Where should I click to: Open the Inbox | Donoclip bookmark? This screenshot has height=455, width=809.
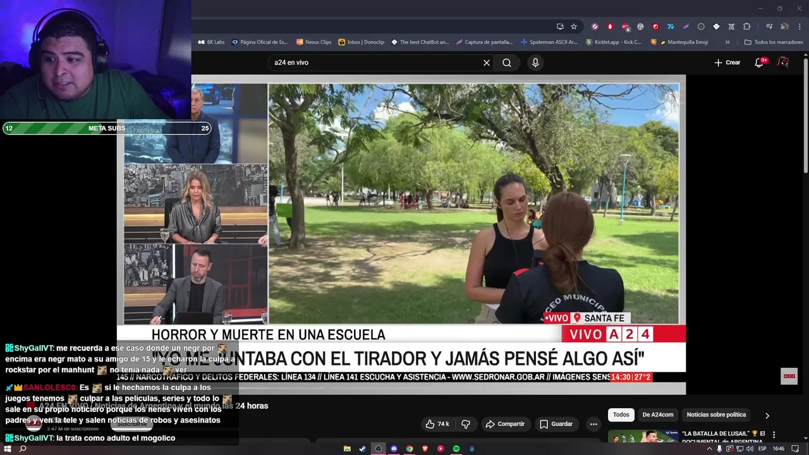(361, 42)
